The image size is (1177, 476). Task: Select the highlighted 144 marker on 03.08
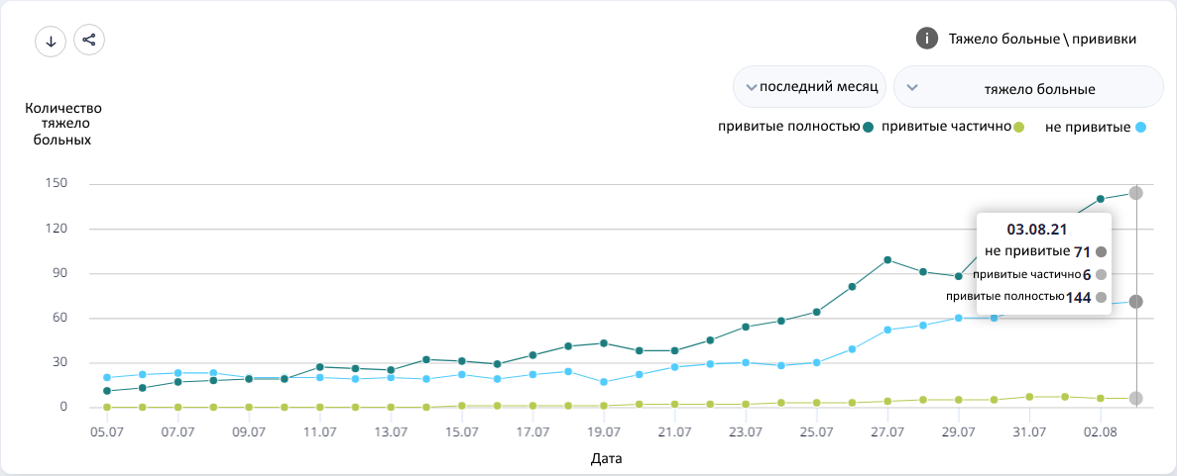click(x=1136, y=193)
